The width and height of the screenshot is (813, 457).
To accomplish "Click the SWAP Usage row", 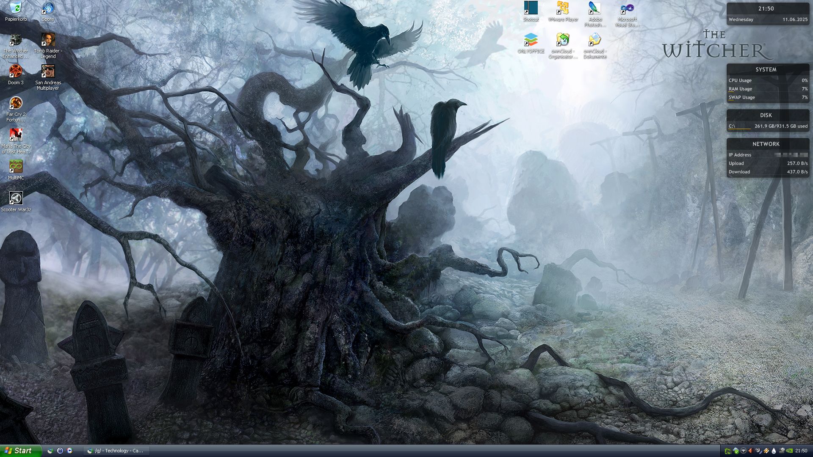I will [768, 97].
